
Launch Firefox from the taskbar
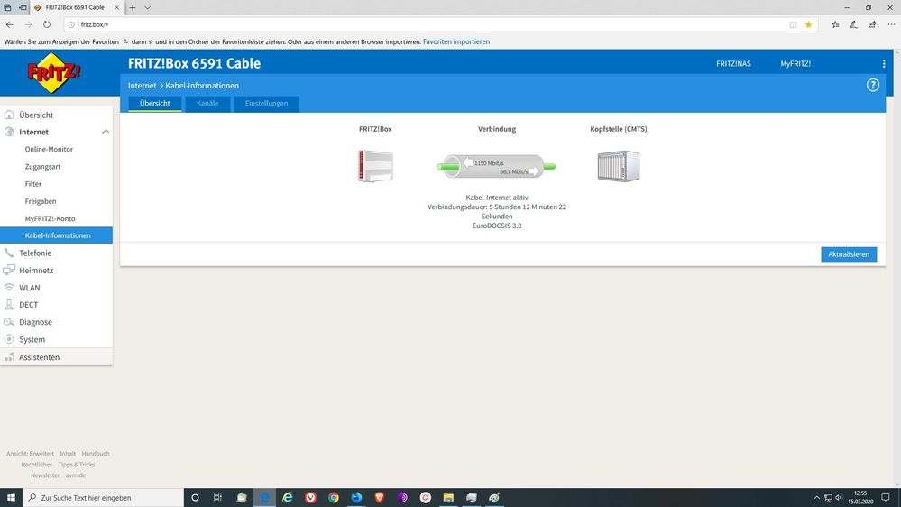pyautogui.click(x=356, y=497)
